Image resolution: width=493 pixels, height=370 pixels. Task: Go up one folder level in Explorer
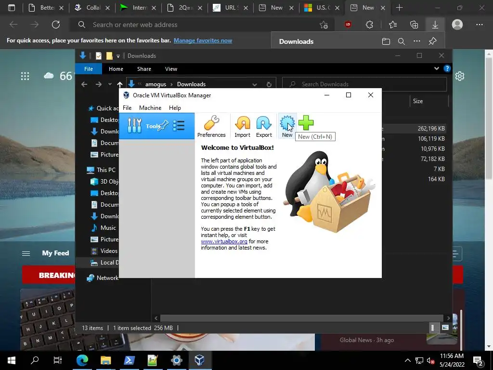point(120,84)
